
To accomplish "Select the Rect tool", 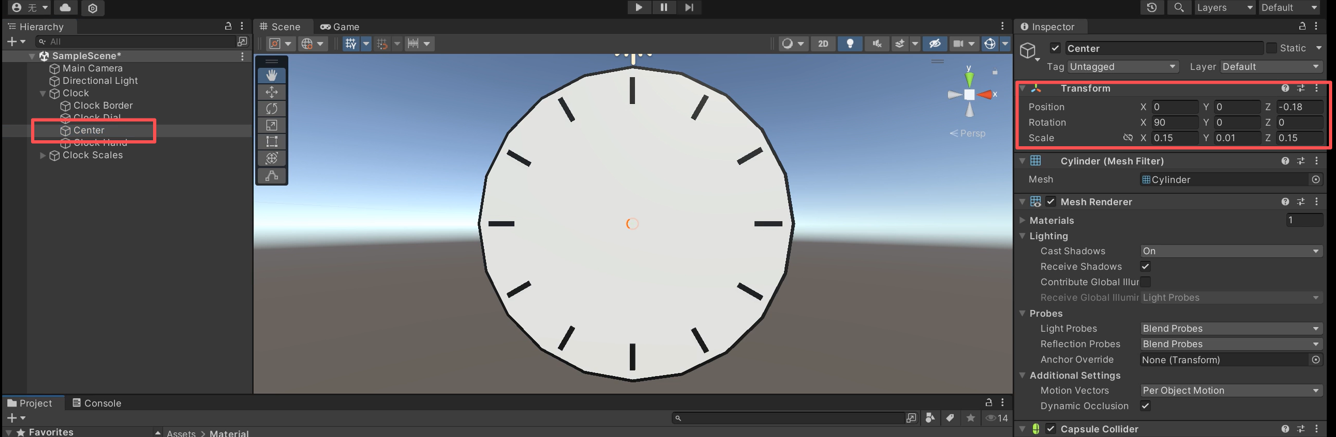I will [x=272, y=142].
